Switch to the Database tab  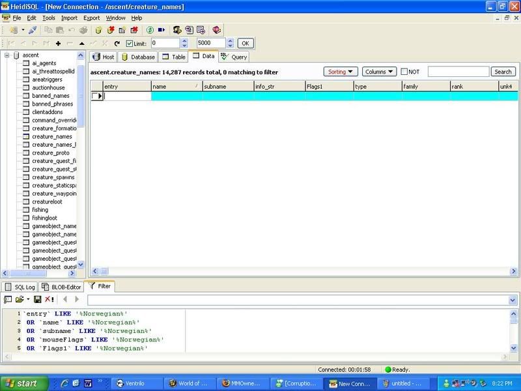click(138, 57)
